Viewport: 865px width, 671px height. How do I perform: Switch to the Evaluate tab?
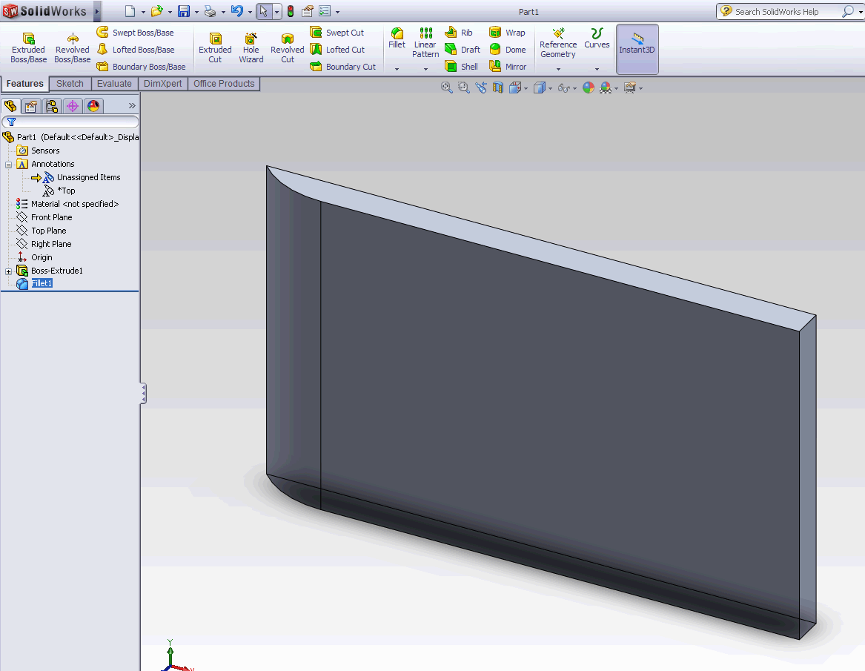(114, 84)
